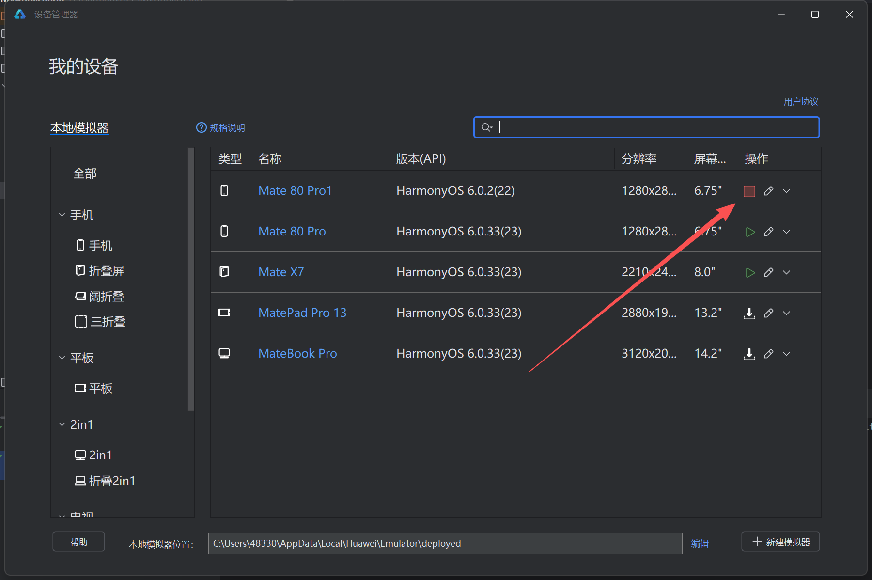
Task: Click the HarmonyOS 6.0.2(22) version cell
Action: tap(456, 191)
